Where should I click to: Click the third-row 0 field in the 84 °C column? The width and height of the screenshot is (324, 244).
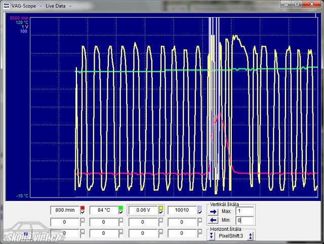coord(104,233)
